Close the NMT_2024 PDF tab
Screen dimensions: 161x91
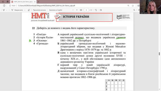(35, 2)
